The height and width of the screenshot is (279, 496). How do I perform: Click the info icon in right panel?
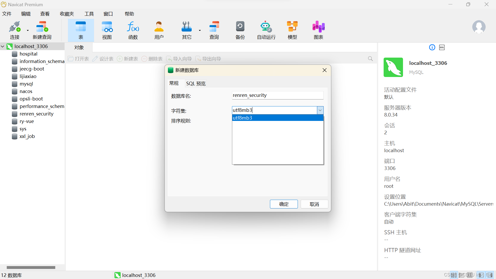click(x=432, y=48)
